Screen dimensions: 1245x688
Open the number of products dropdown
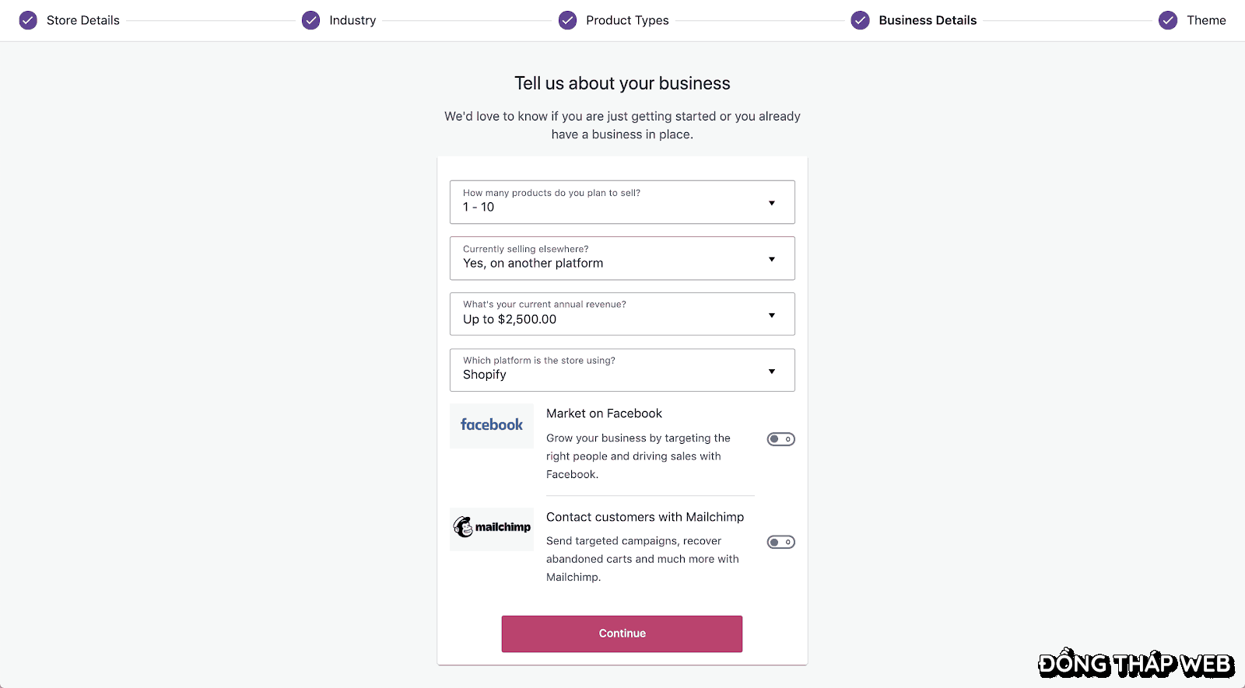pyautogui.click(x=622, y=202)
